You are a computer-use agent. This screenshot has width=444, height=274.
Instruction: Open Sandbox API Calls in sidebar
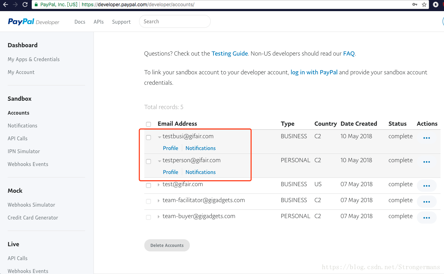tap(17, 139)
